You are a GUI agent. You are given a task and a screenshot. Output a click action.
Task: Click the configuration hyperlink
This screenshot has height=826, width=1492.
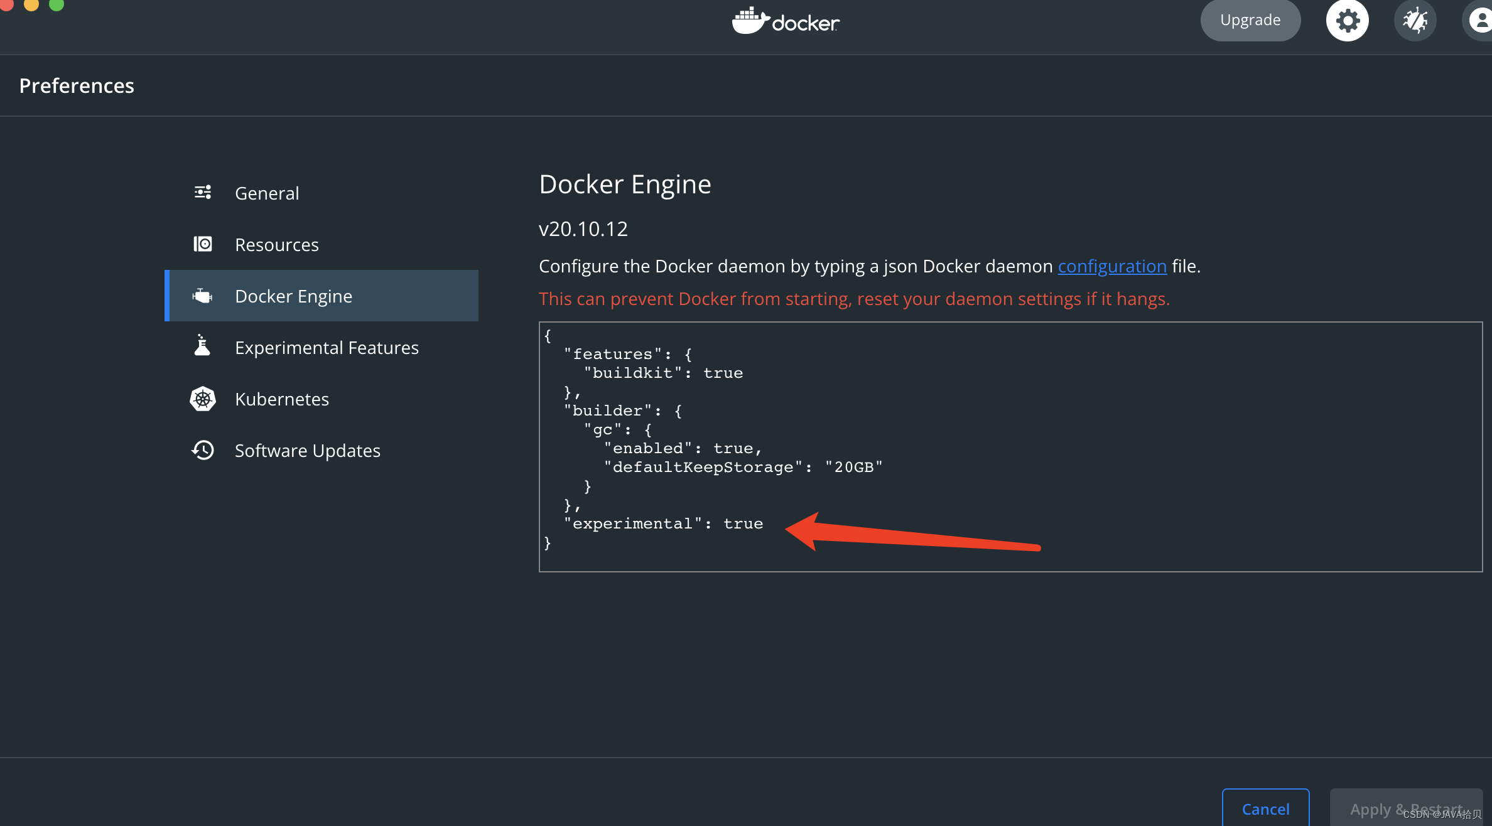pos(1111,265)
